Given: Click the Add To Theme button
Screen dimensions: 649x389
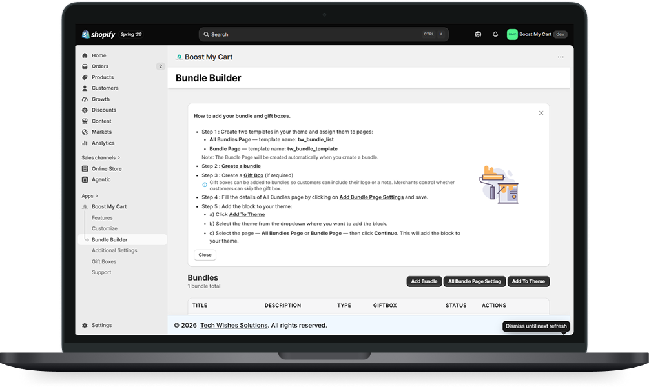Looking at the screenshot, I should tap(528, 281).
